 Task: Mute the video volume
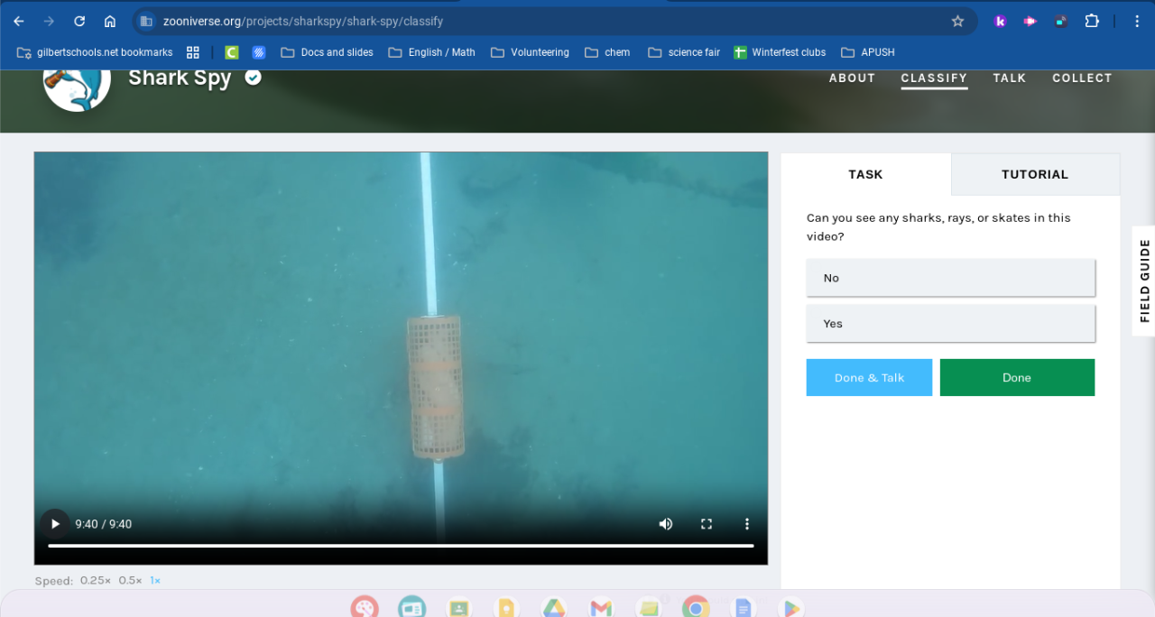click(x=666, y=524)
